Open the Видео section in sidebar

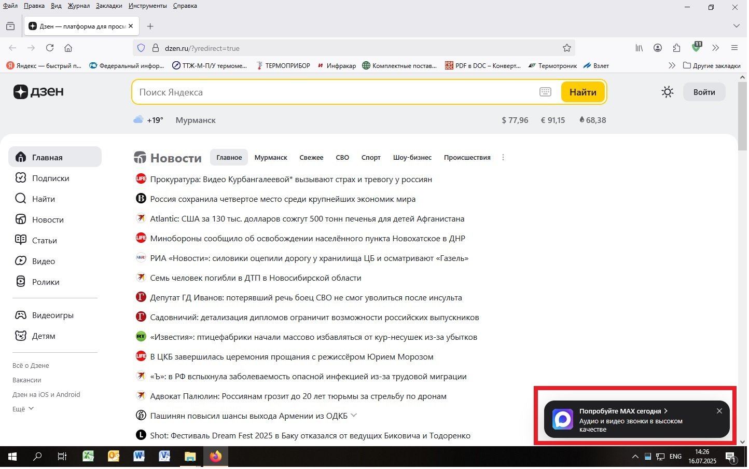pos(44,261)
